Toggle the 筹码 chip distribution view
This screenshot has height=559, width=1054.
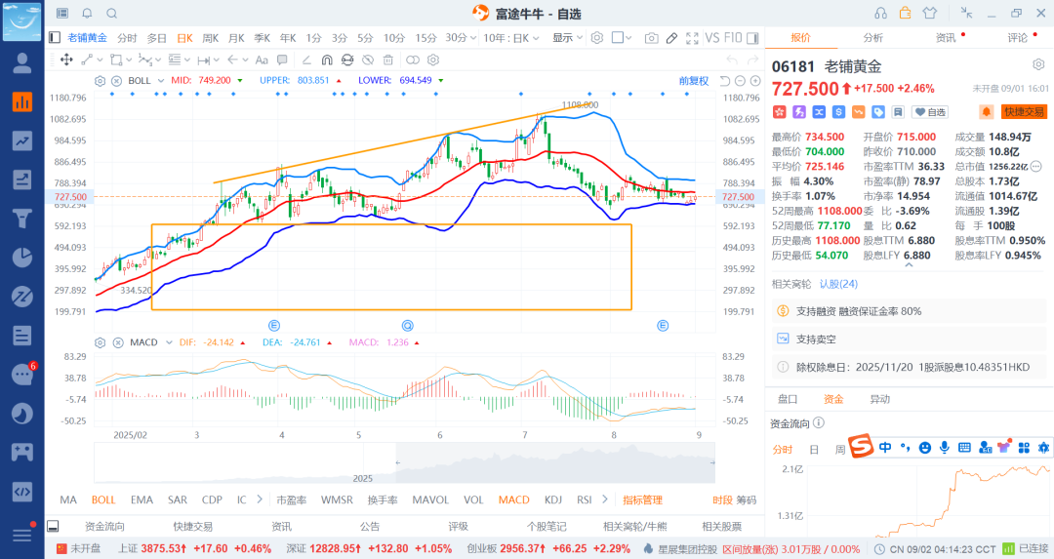747,499
